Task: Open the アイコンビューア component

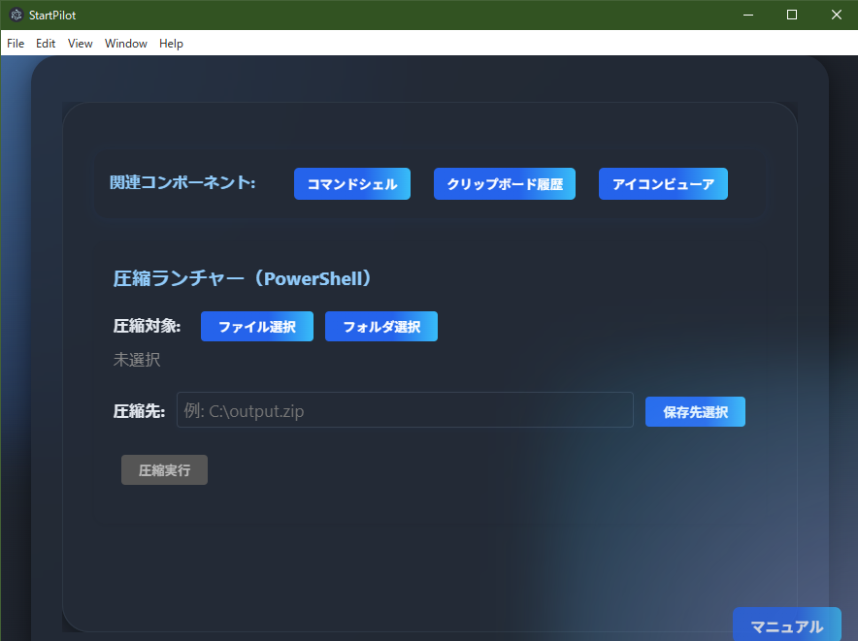Action: (x=663, y=183)
